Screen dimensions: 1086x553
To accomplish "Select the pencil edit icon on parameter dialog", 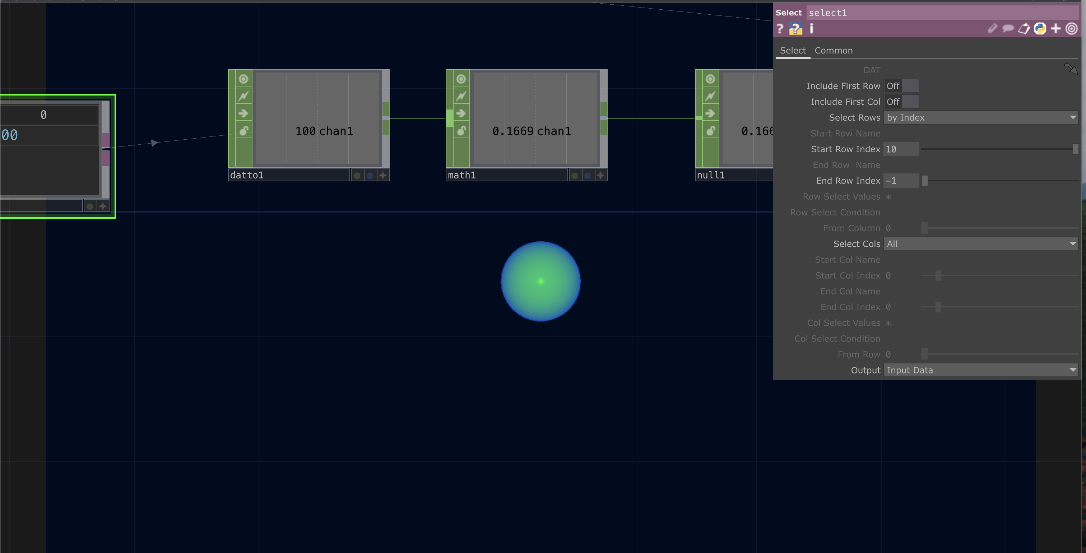I will (x=994, y=28).
